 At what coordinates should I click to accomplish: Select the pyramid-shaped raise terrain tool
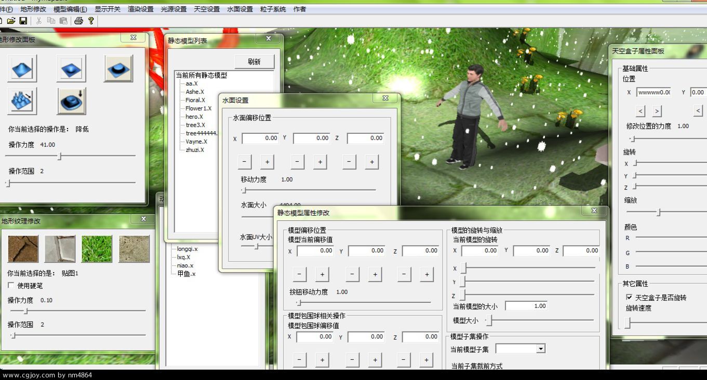[22, 68]
